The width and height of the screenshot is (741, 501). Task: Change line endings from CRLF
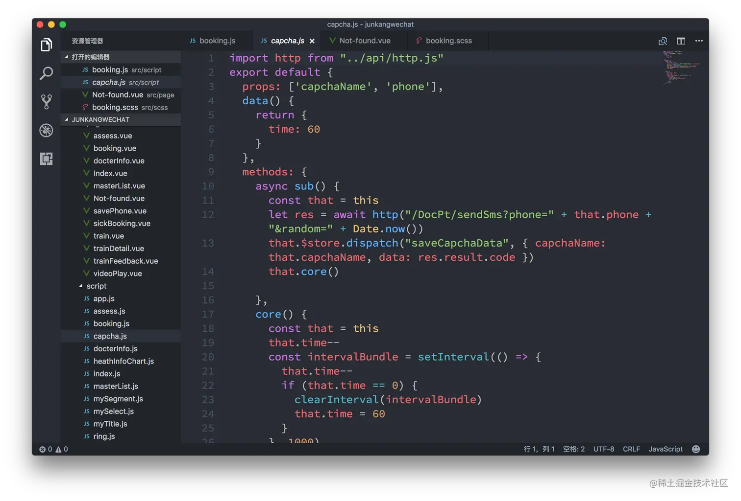point(631,449)
